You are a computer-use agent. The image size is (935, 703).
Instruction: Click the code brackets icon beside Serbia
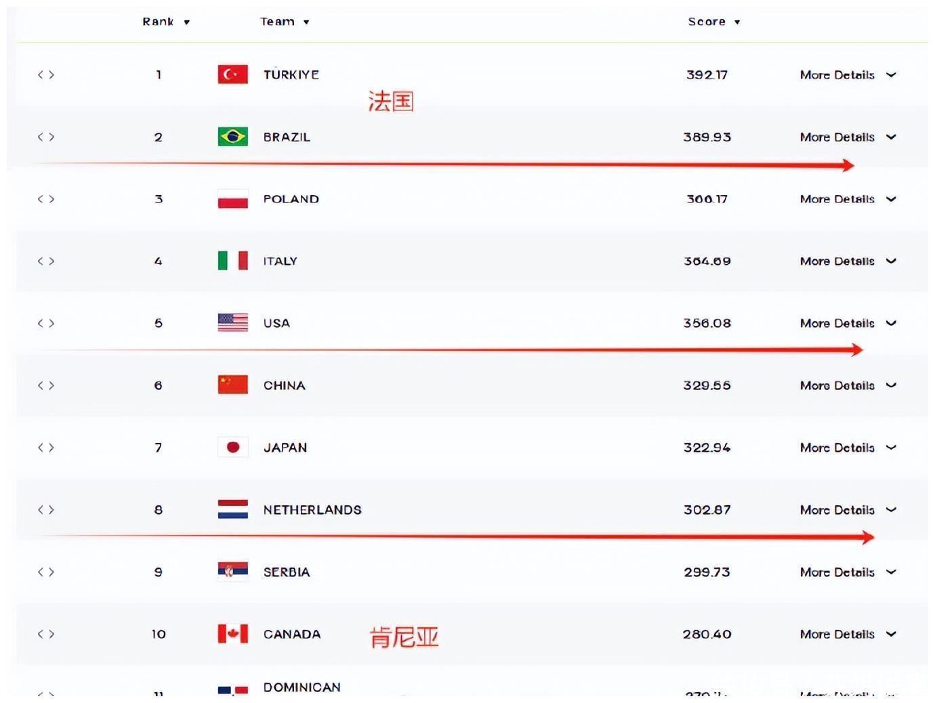[x=46, y=572]
